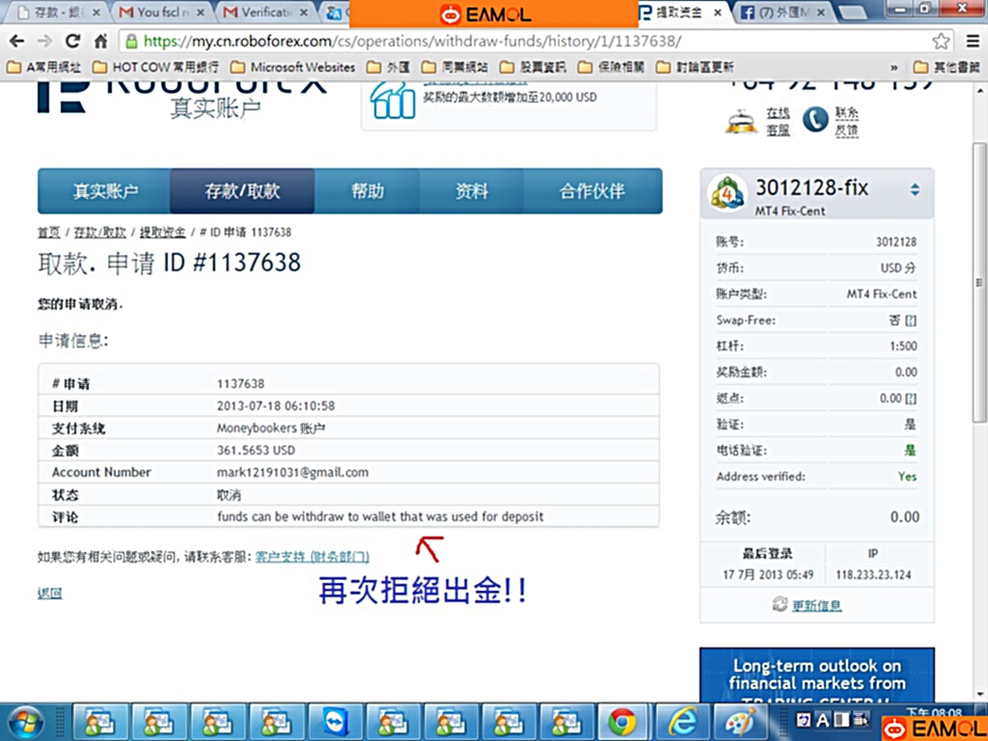Open the A常用網址 bookmark folder
This screenshot has height=741, width=988.
coord(43,67)
